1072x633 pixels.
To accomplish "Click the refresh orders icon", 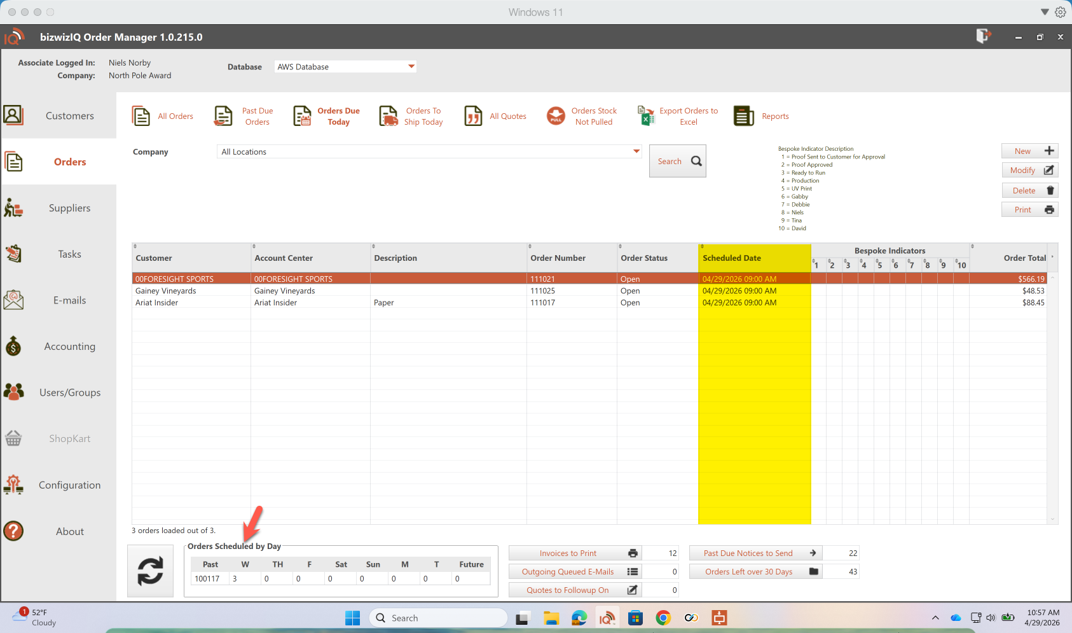I will click(150, 571).
